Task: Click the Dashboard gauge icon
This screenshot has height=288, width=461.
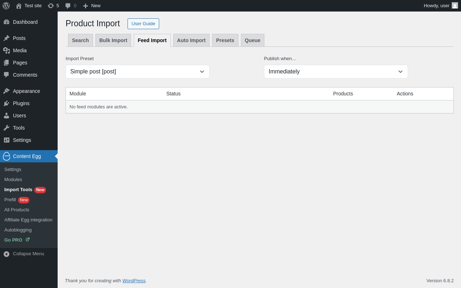Action: pyautogui.click(x=6, y=22)
